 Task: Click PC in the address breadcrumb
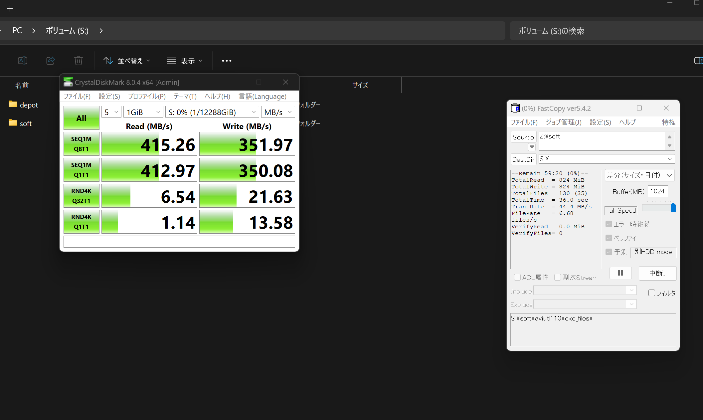(17, 31)
